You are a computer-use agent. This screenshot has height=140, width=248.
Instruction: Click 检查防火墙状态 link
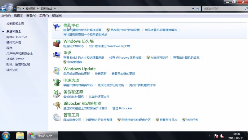73,46
